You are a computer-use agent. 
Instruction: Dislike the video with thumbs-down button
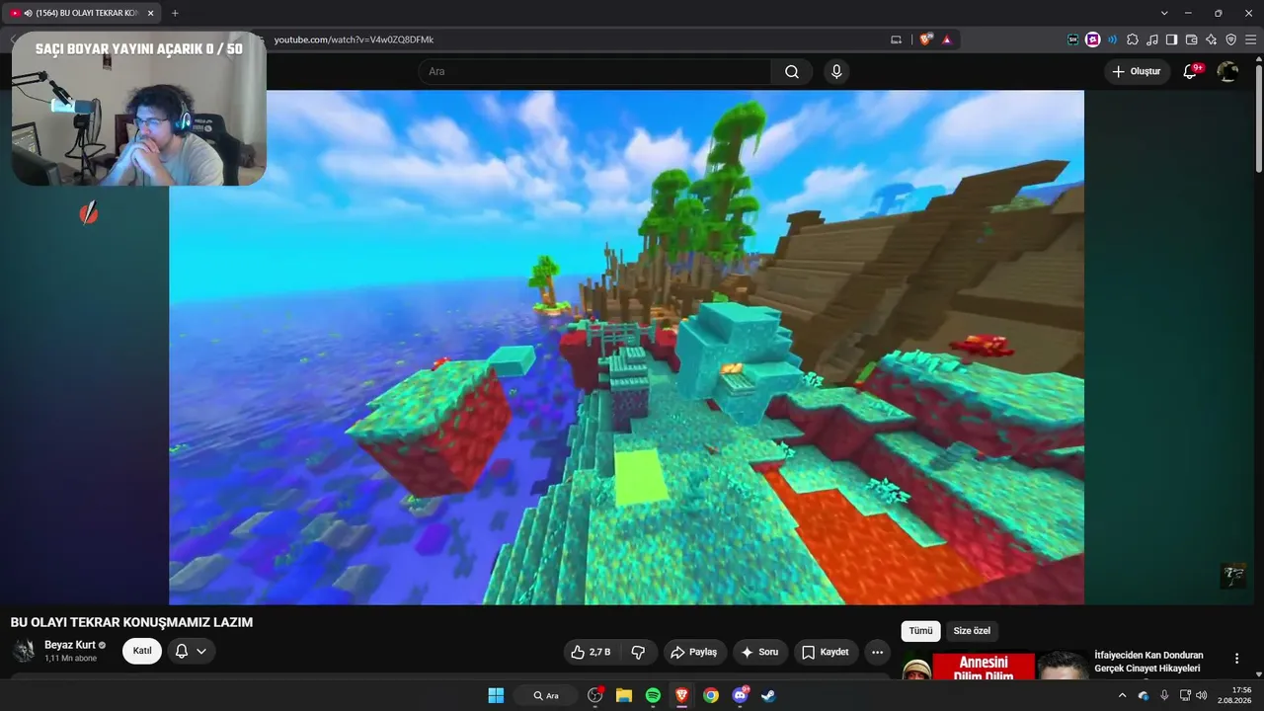(x=638, y=652)
